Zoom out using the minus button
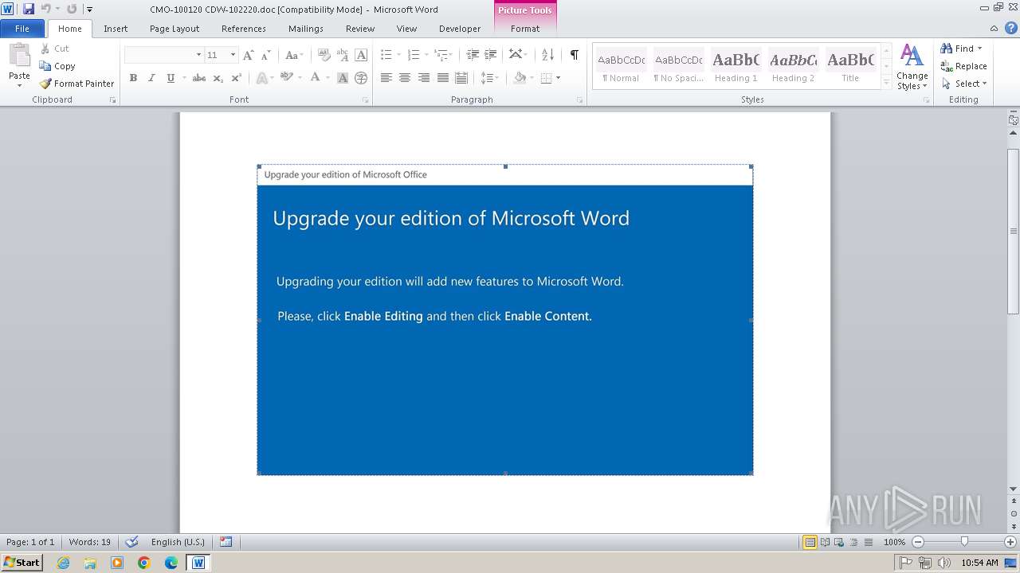 918,542
